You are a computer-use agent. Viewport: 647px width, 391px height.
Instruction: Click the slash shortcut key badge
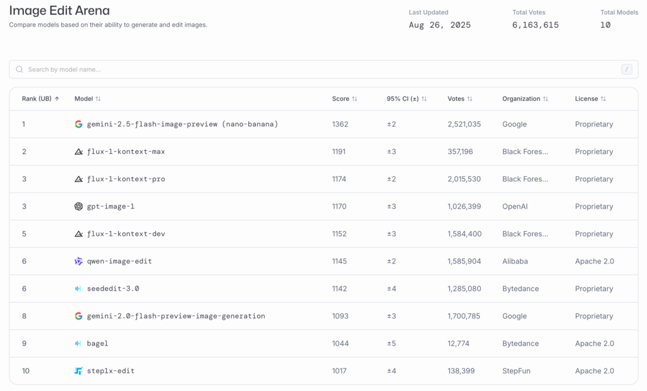pos(626,69)
